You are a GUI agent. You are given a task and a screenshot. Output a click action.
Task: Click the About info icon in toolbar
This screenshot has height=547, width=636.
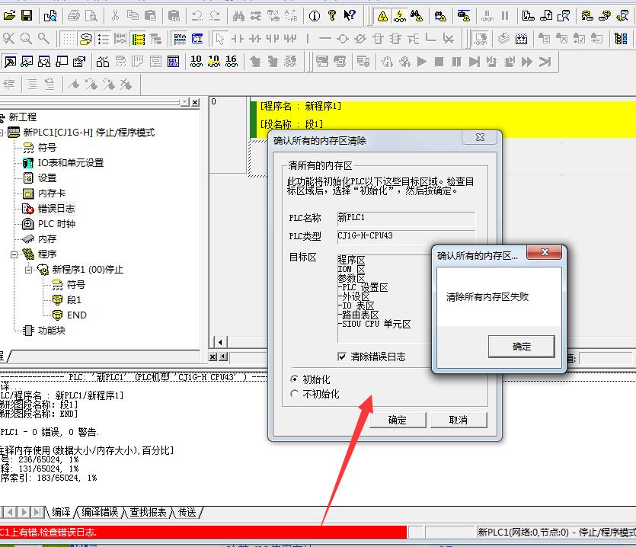point(314,15)
